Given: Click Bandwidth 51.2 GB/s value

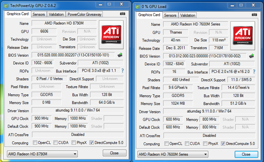Looking at the screenshot, I should 238,103.
